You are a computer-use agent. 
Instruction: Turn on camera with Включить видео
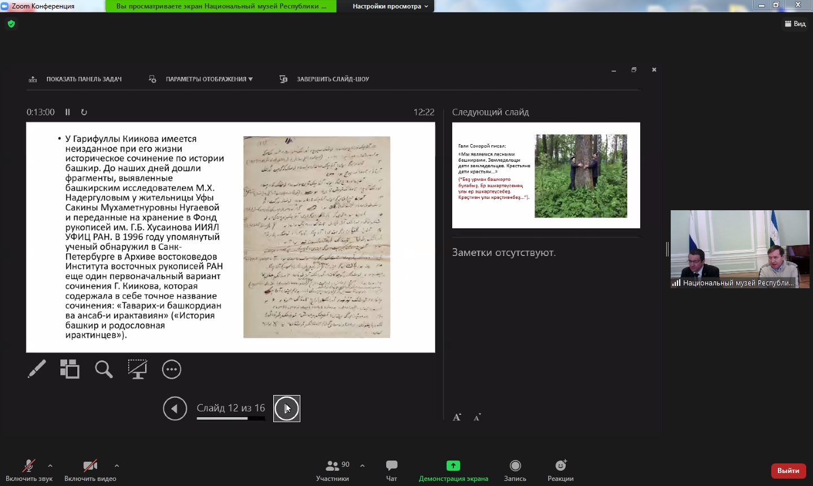(90, 470)
